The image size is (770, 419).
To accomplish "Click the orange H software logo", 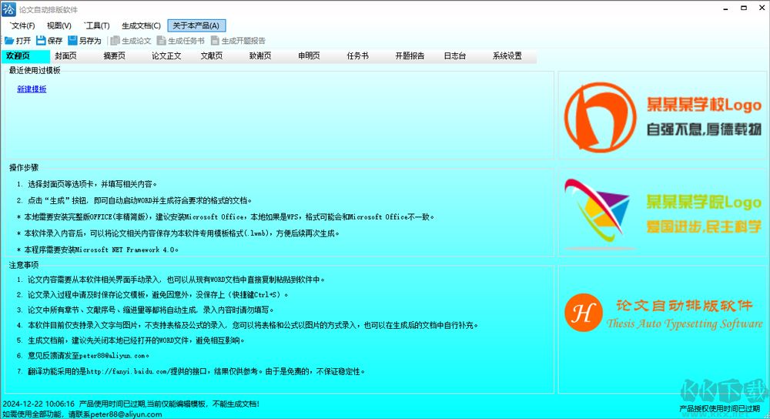I will pos(584,313).
